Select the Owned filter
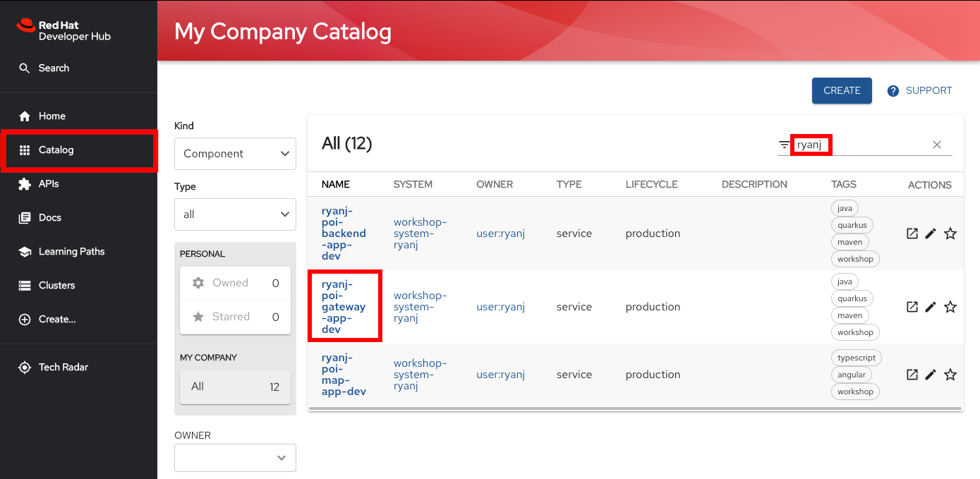The image size is (980, 479). 235,283
